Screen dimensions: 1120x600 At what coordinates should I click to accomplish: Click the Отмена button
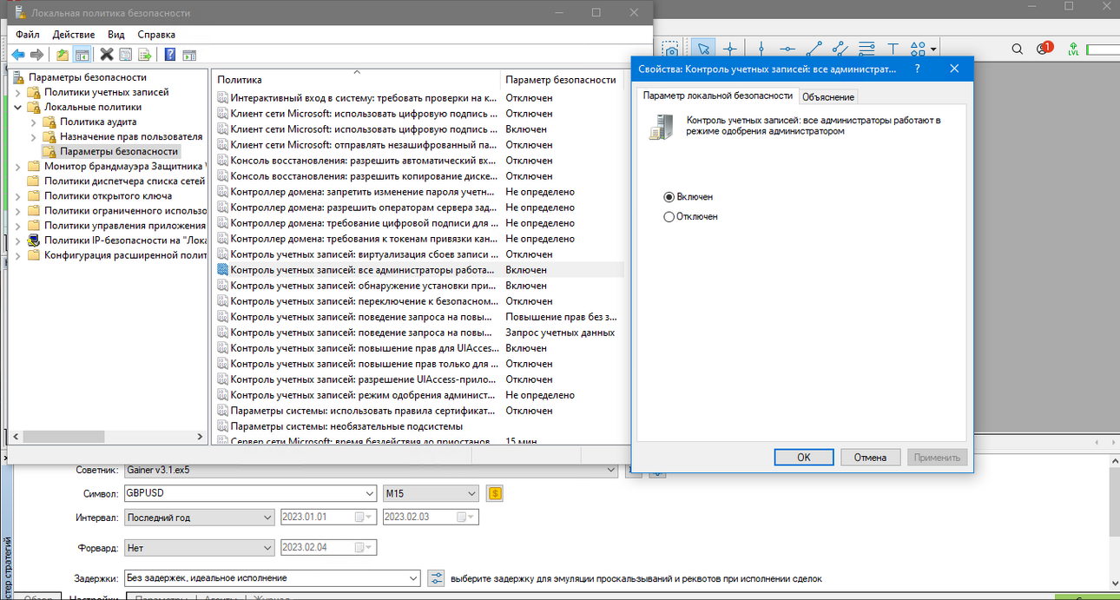(x=870, y=457)
